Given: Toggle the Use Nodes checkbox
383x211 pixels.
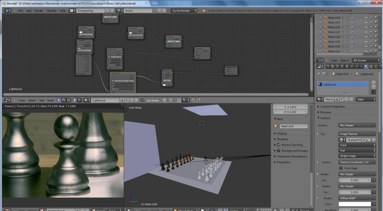Looking at the screenshot, I should pyautogui.click(x=143, y=100).
